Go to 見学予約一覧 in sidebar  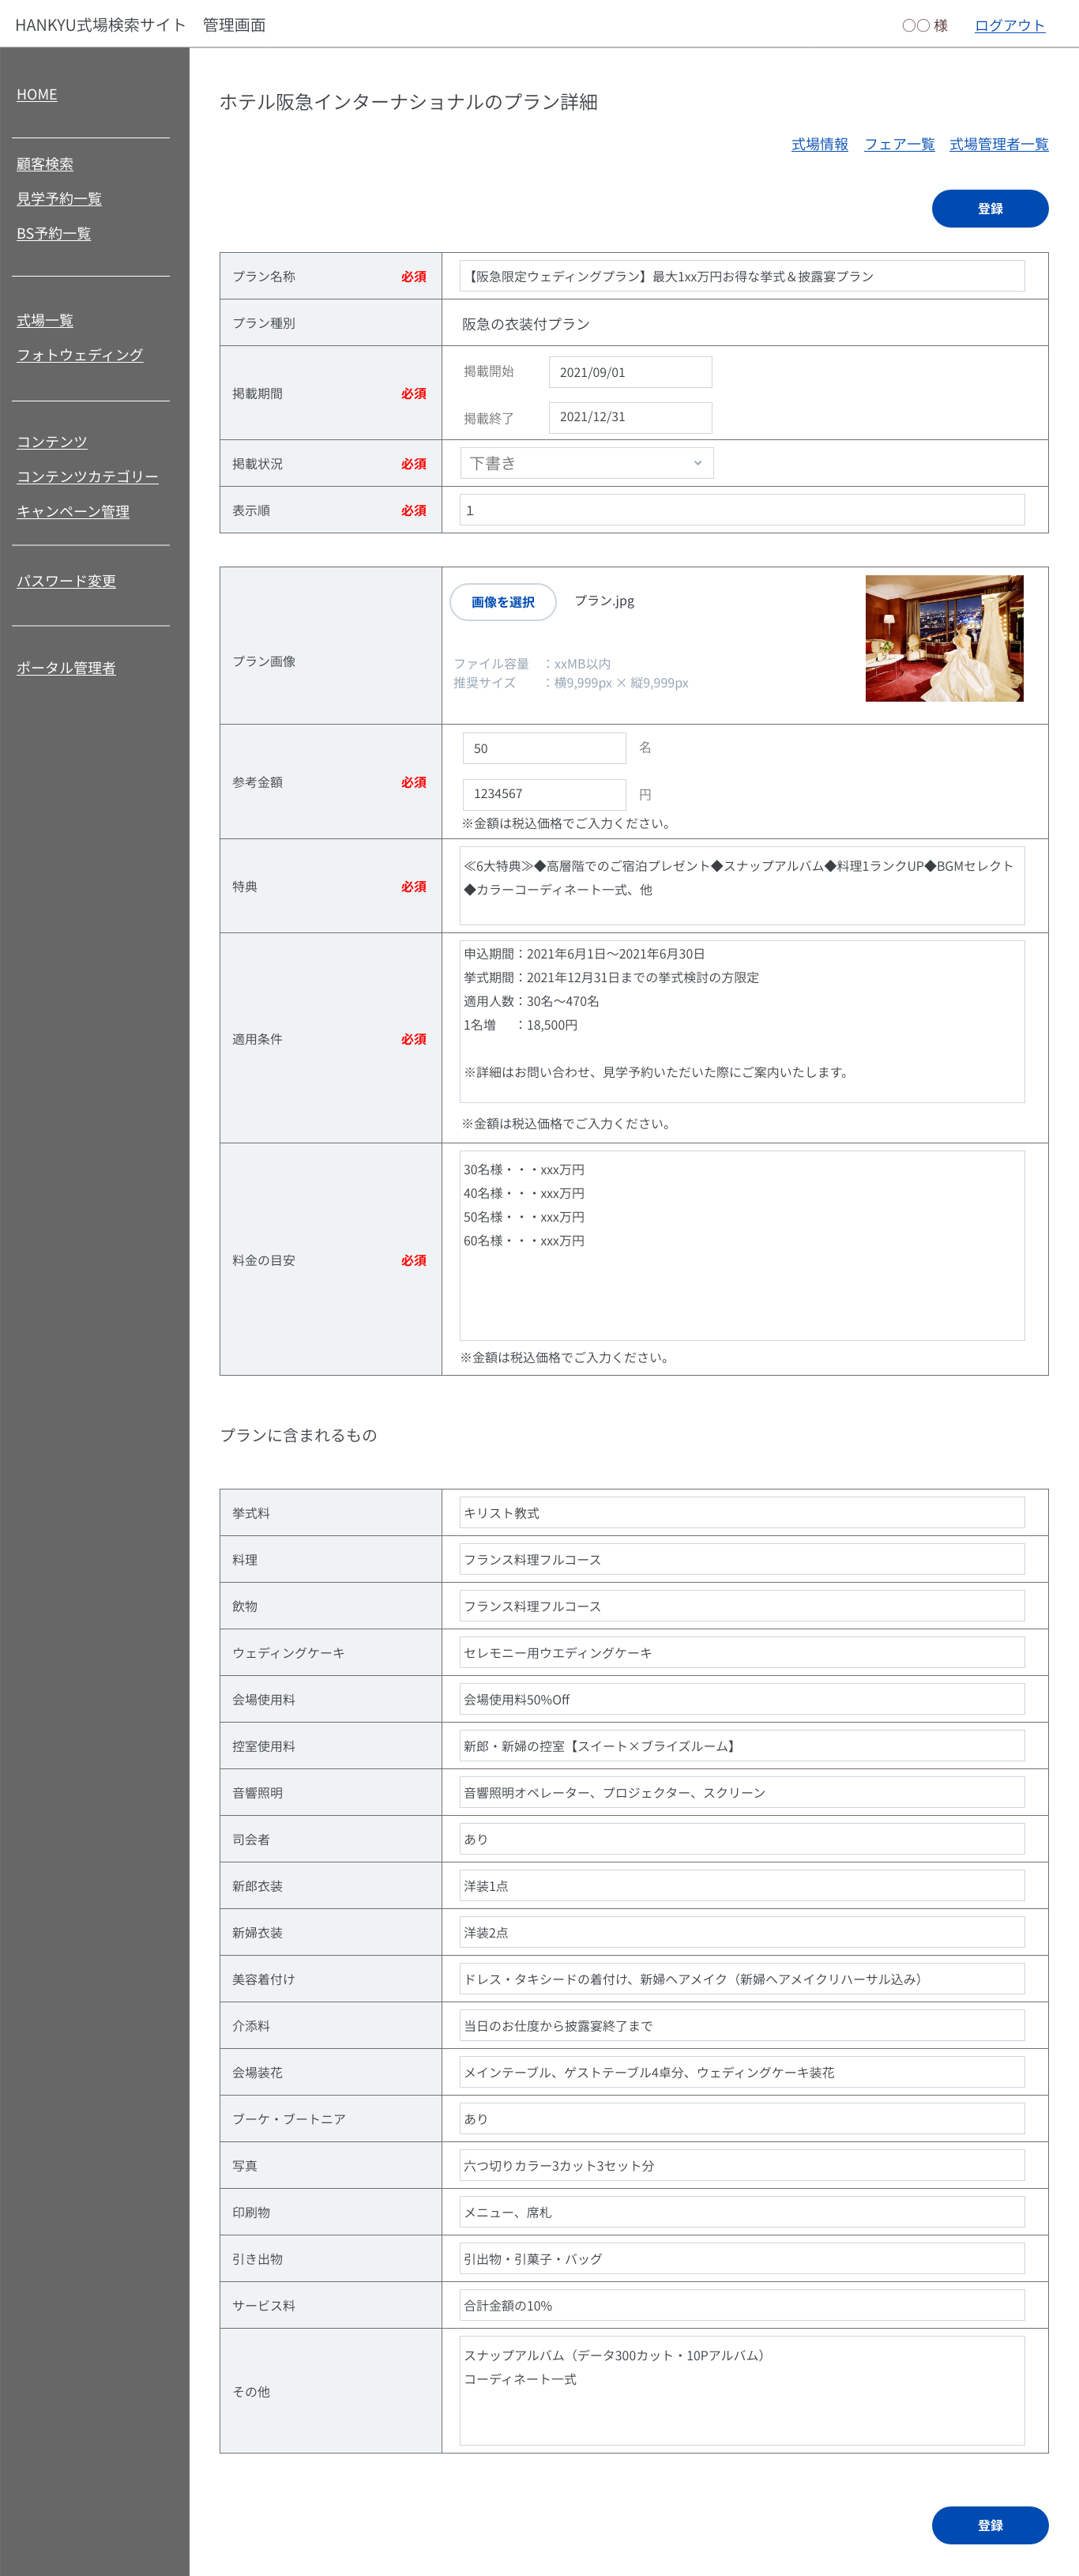(59, 199)
